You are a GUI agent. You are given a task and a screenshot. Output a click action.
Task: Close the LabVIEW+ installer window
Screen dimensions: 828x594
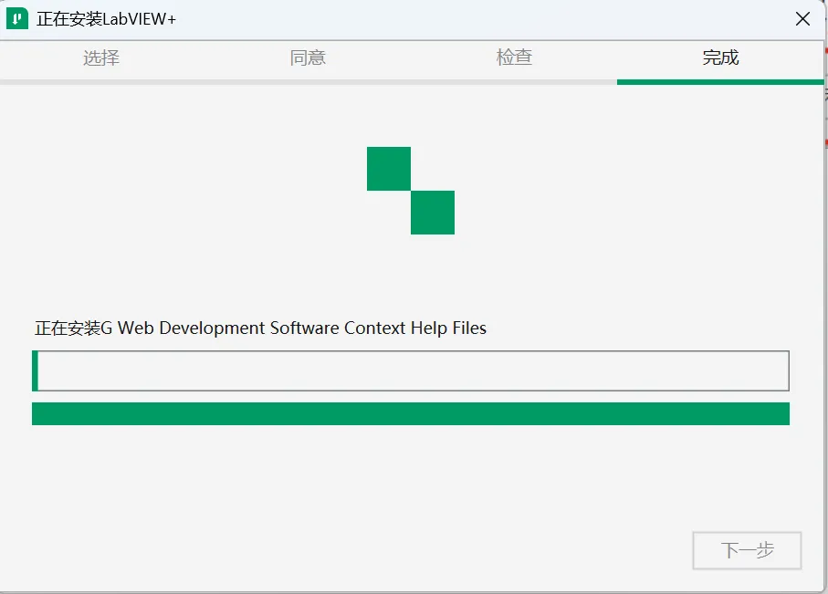coord(802,19)
